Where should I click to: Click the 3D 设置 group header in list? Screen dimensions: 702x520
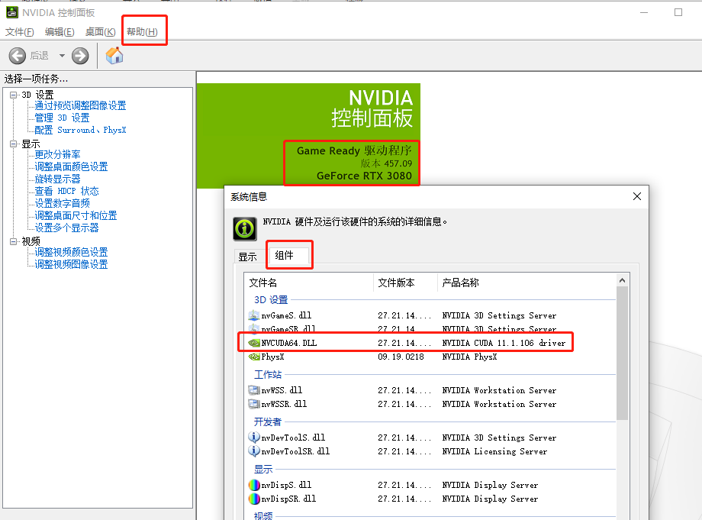tap(271, 299)
